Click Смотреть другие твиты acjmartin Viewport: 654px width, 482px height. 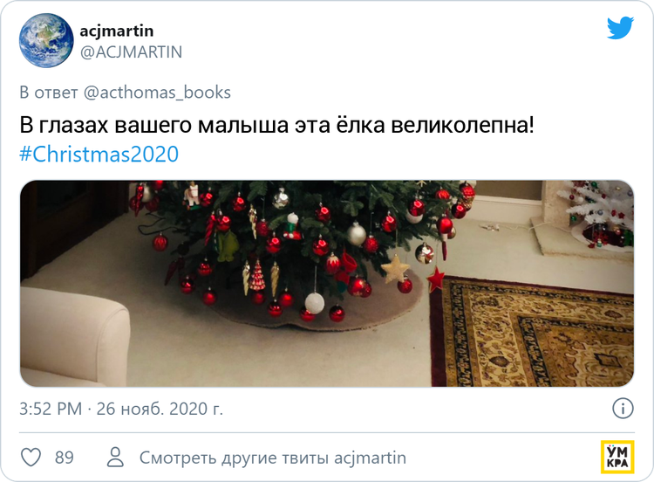point(273,458)
